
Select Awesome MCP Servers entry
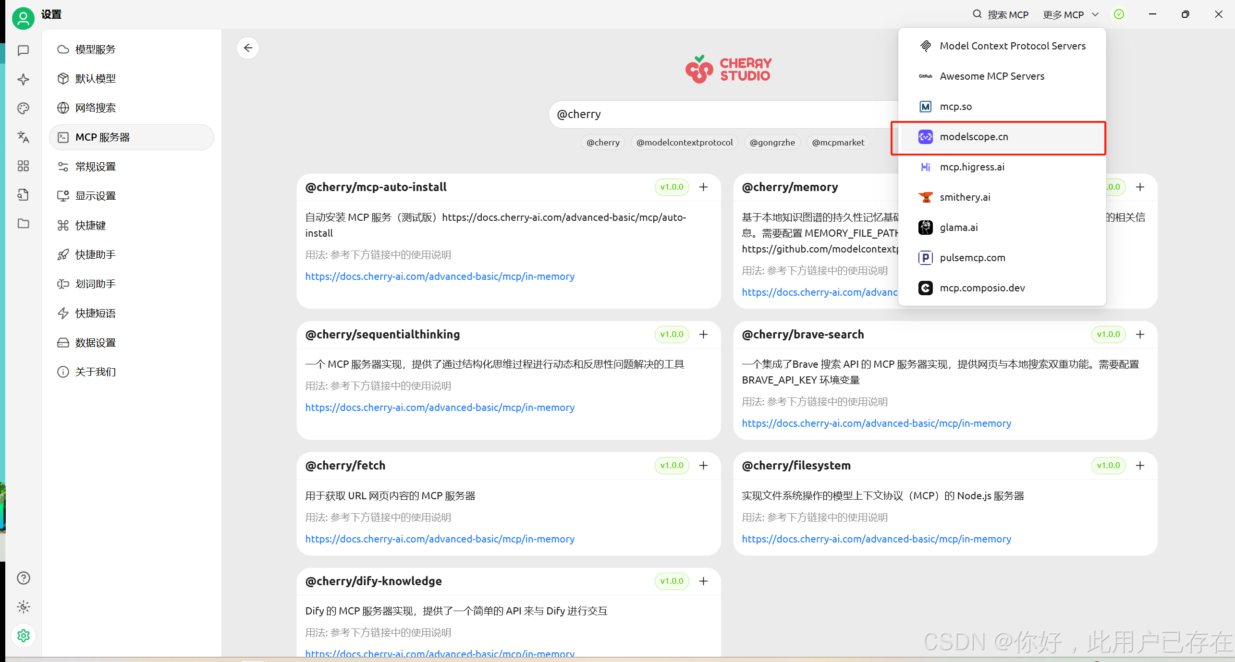[x=1002, y=76]
